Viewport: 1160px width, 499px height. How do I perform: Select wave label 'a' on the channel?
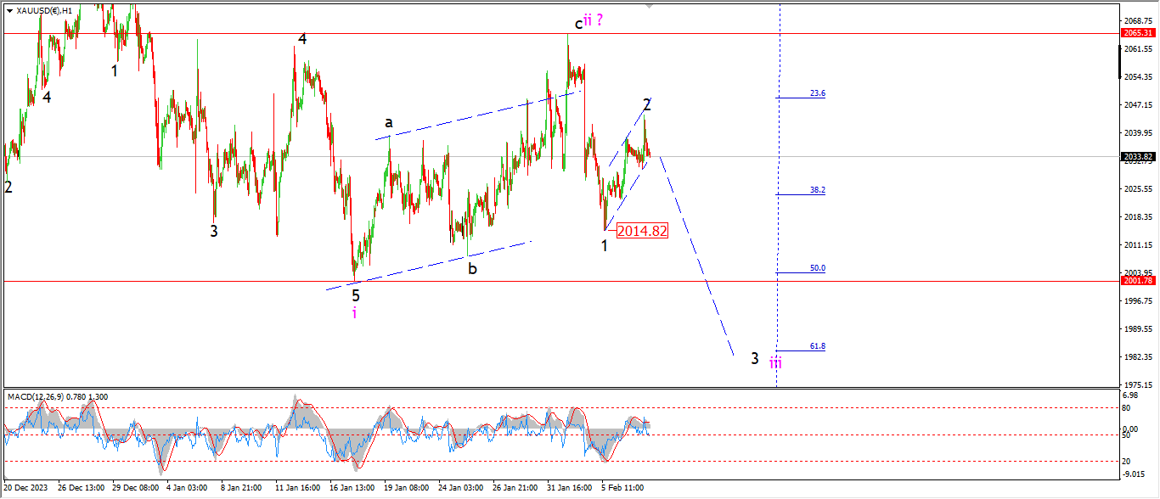pyautogui.click(x=388, y=122)
